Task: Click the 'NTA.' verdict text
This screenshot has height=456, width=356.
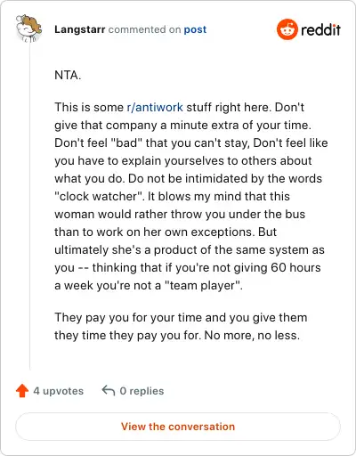Action: pyautogui.click(x=68, y=75)
